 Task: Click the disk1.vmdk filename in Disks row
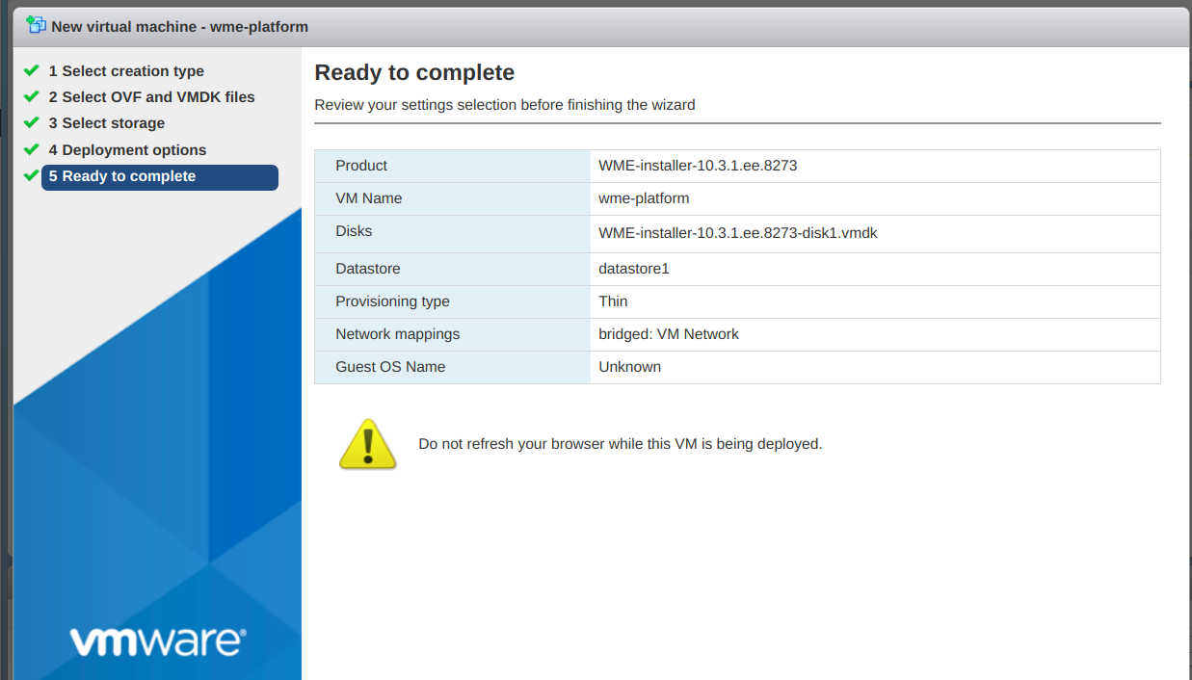coord(737,233)
